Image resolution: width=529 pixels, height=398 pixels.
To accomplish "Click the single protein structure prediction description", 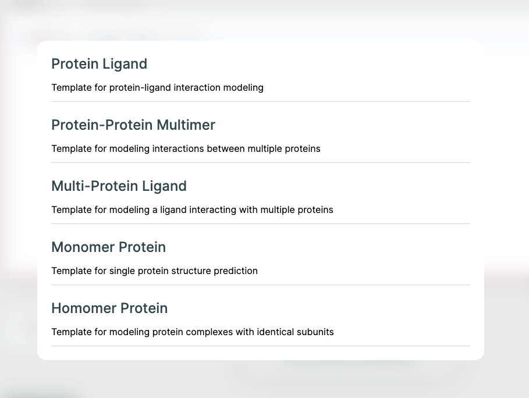I will pyautogui.click(x=154, y=271).
